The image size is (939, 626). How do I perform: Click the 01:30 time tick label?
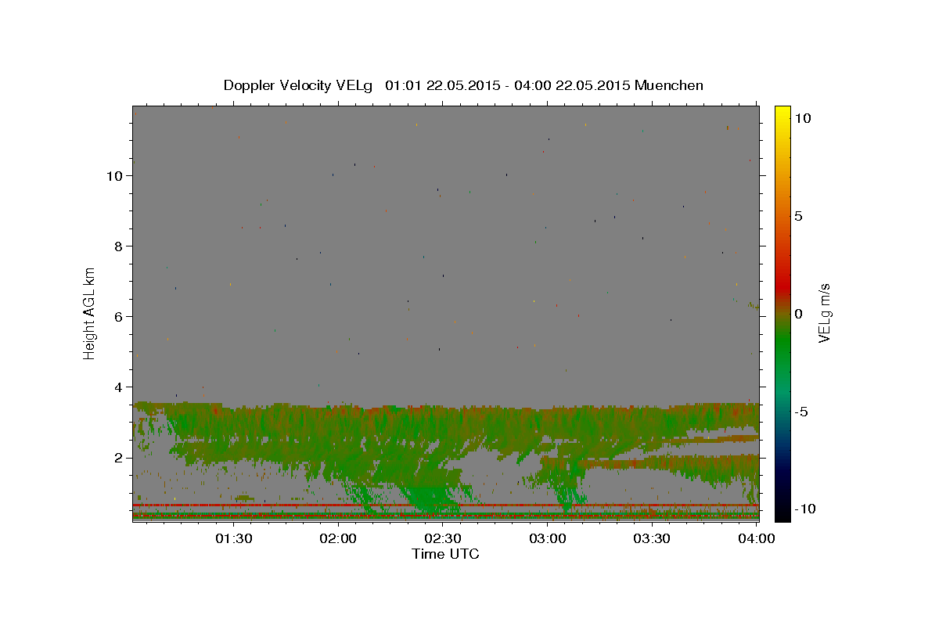[234, 538]
